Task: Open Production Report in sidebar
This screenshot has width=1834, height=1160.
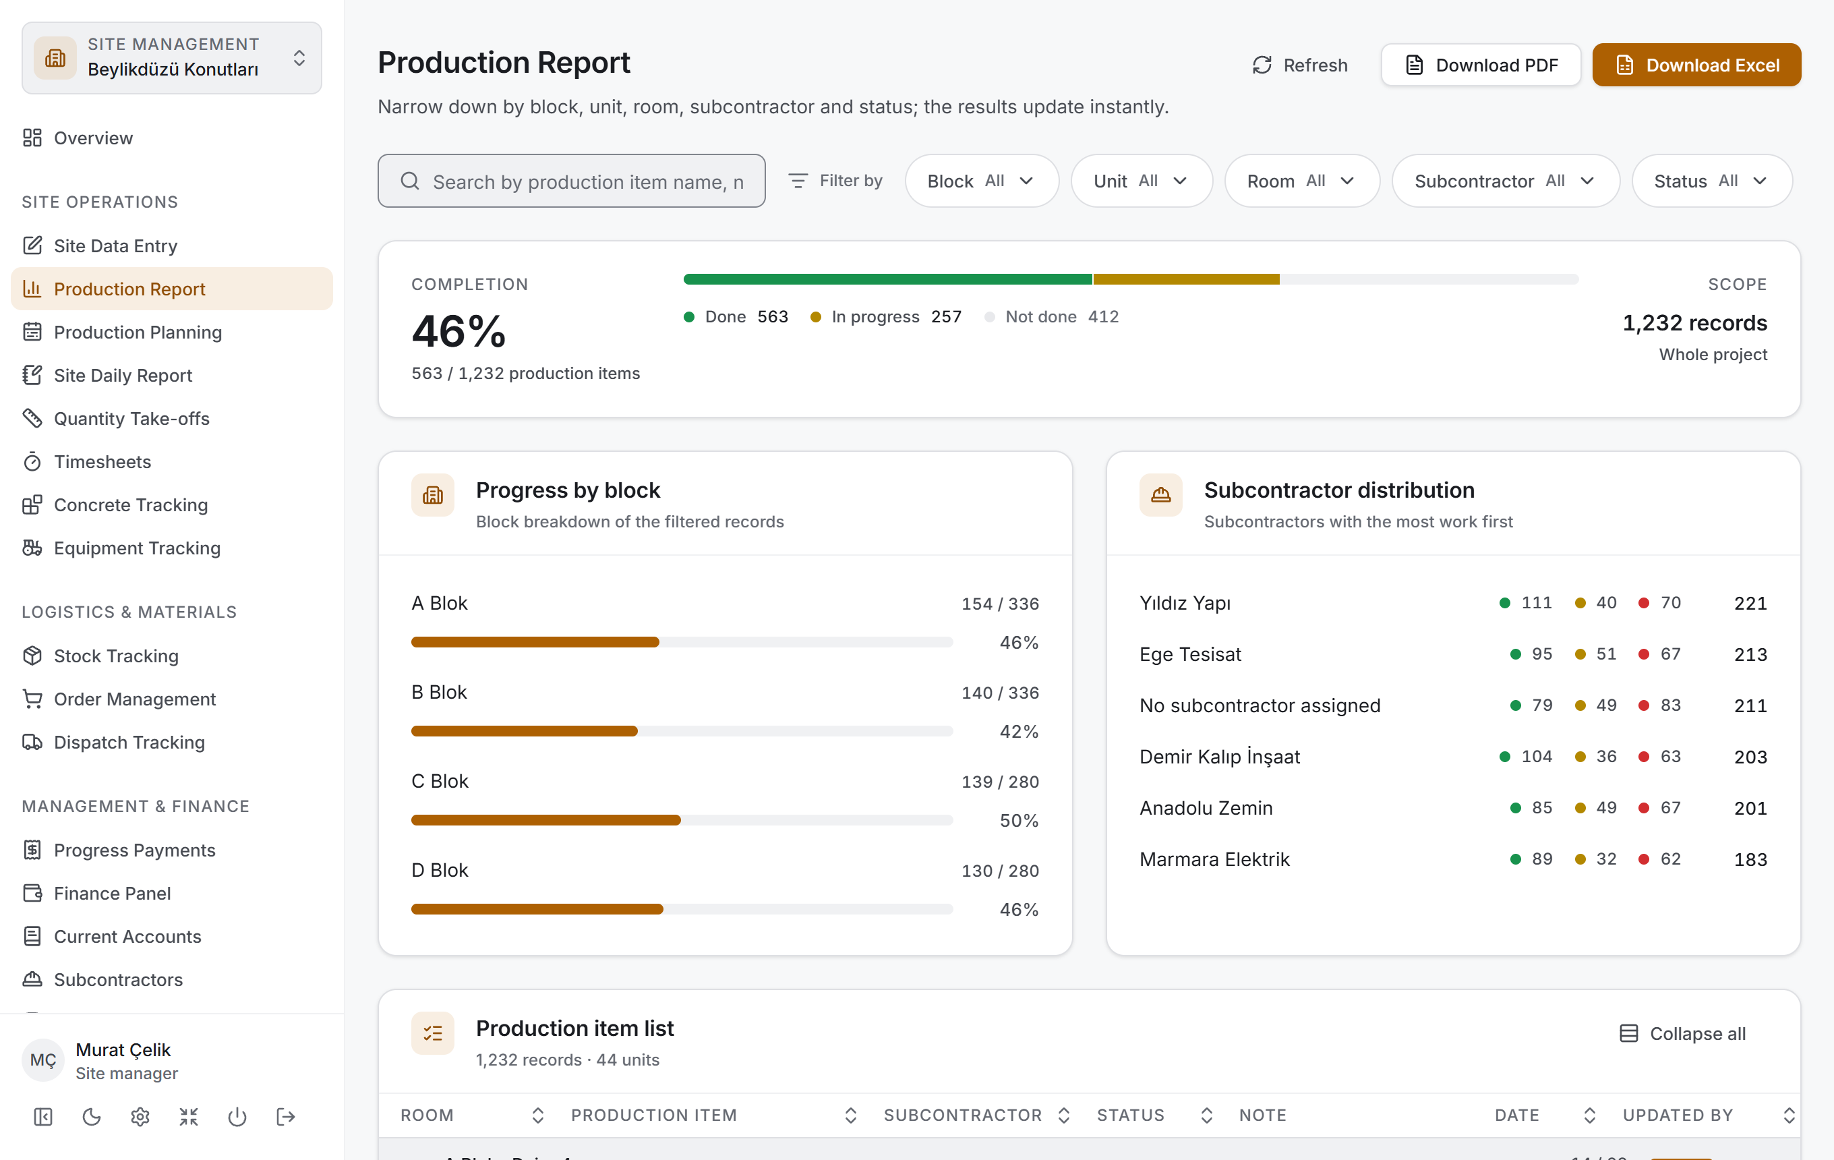Action: pyautogui.click(x=171, y=289)
